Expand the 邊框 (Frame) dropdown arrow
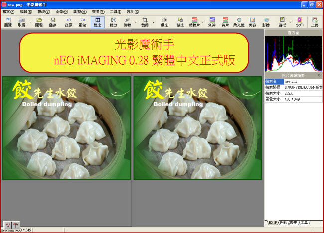Viewport: 324px width, 233px height. tap(290, 22)
